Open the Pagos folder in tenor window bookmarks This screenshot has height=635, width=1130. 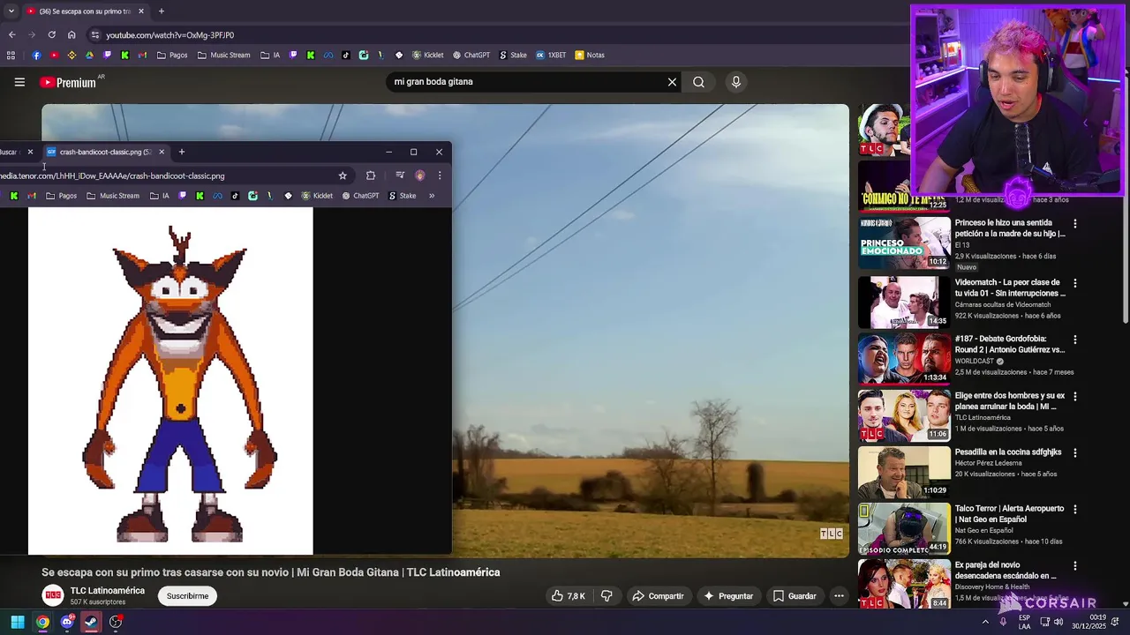pyautogui.click(x=61, y=196)
